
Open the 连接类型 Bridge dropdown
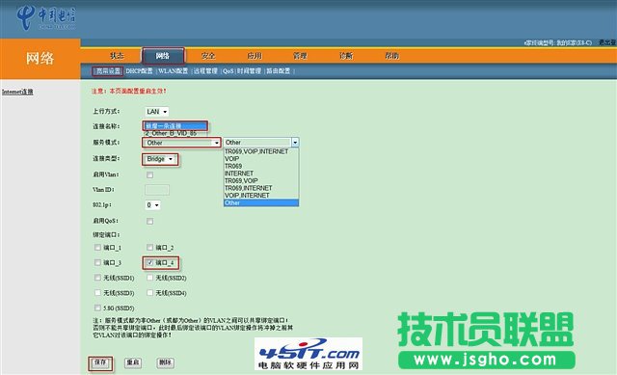(160, 159)
